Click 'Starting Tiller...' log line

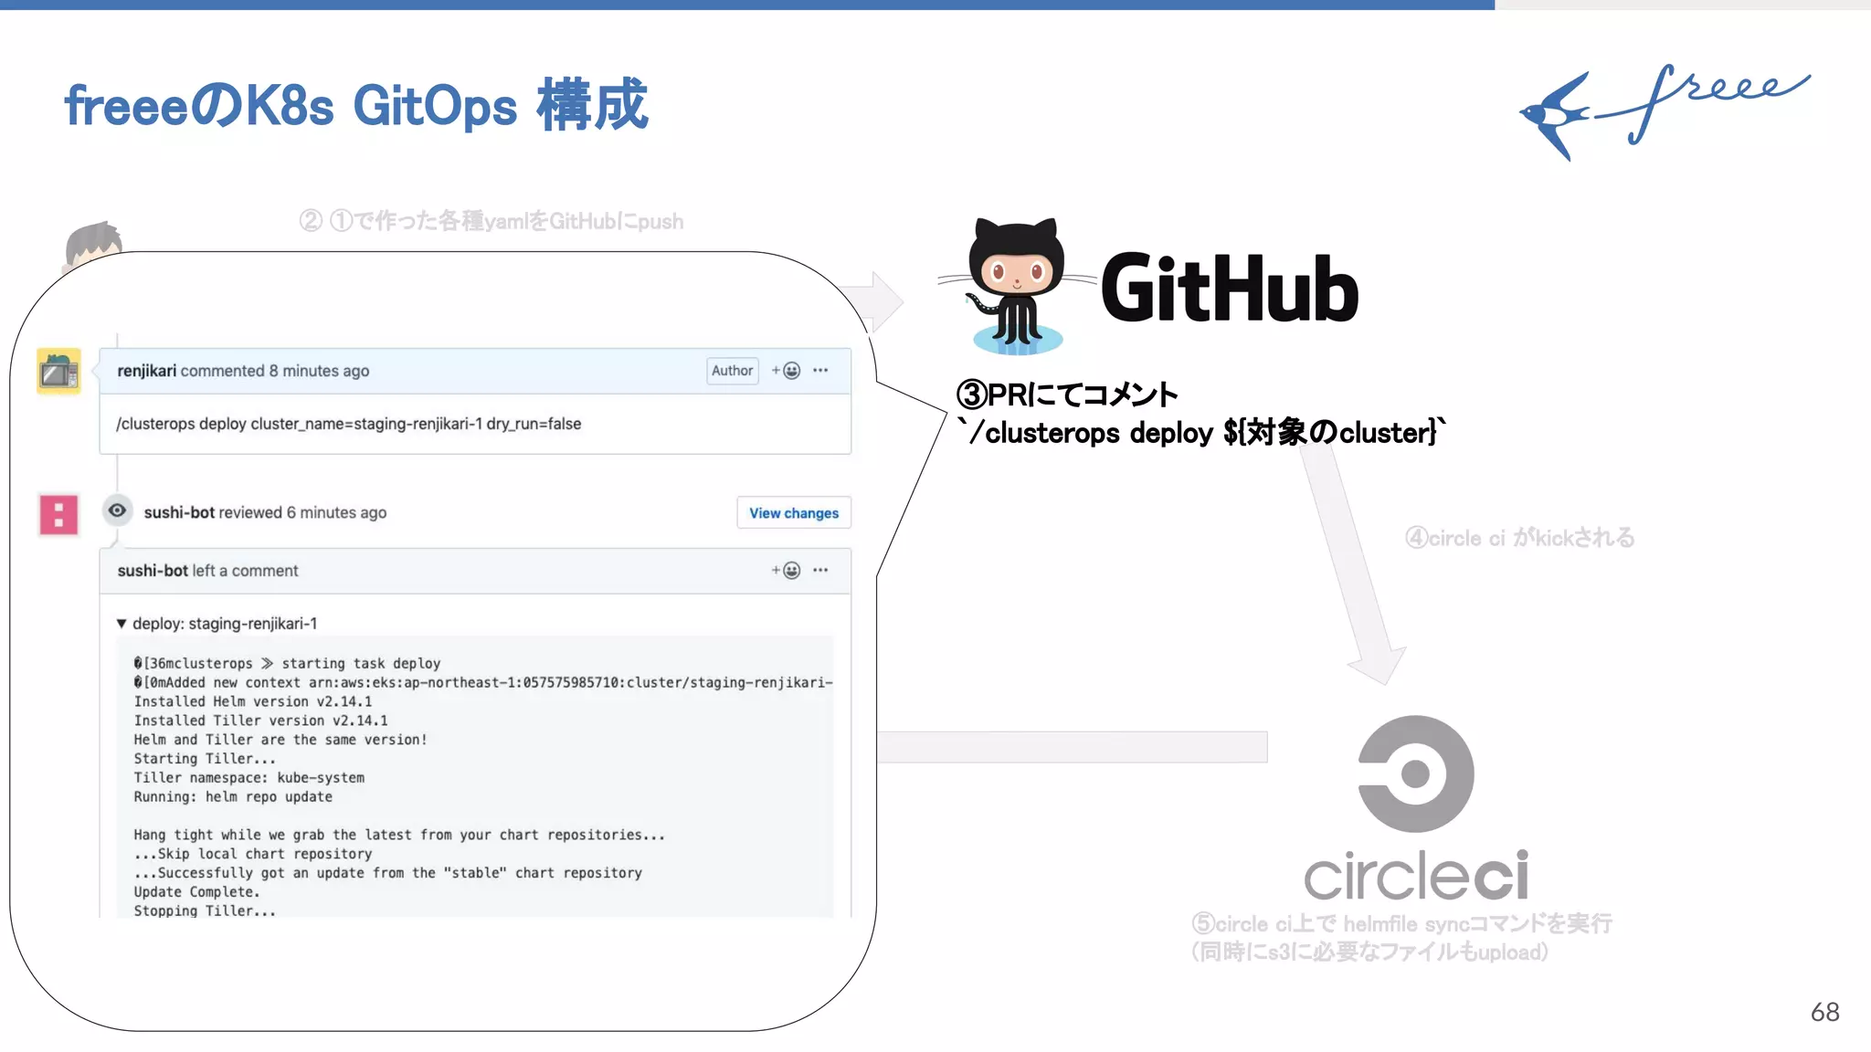pos(205,759)
